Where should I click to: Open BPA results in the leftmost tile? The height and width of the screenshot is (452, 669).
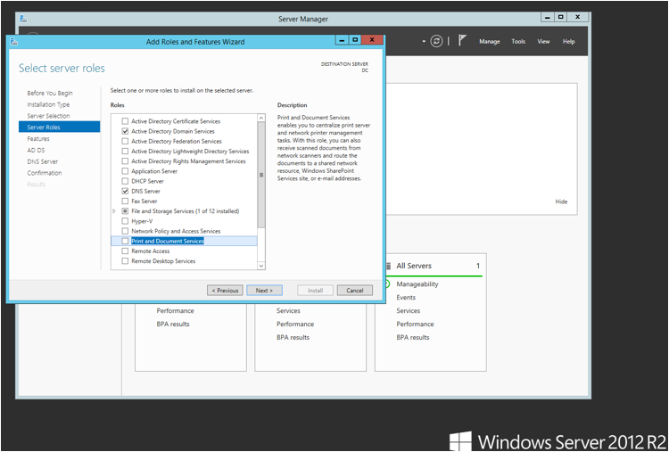[173, 325]
